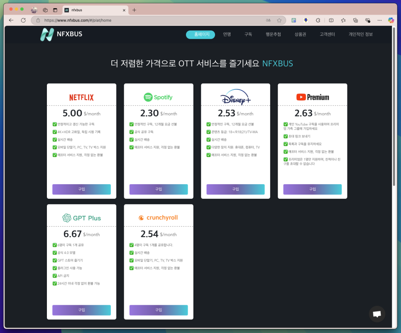Open the Copilot icon

tap(391, 20)
